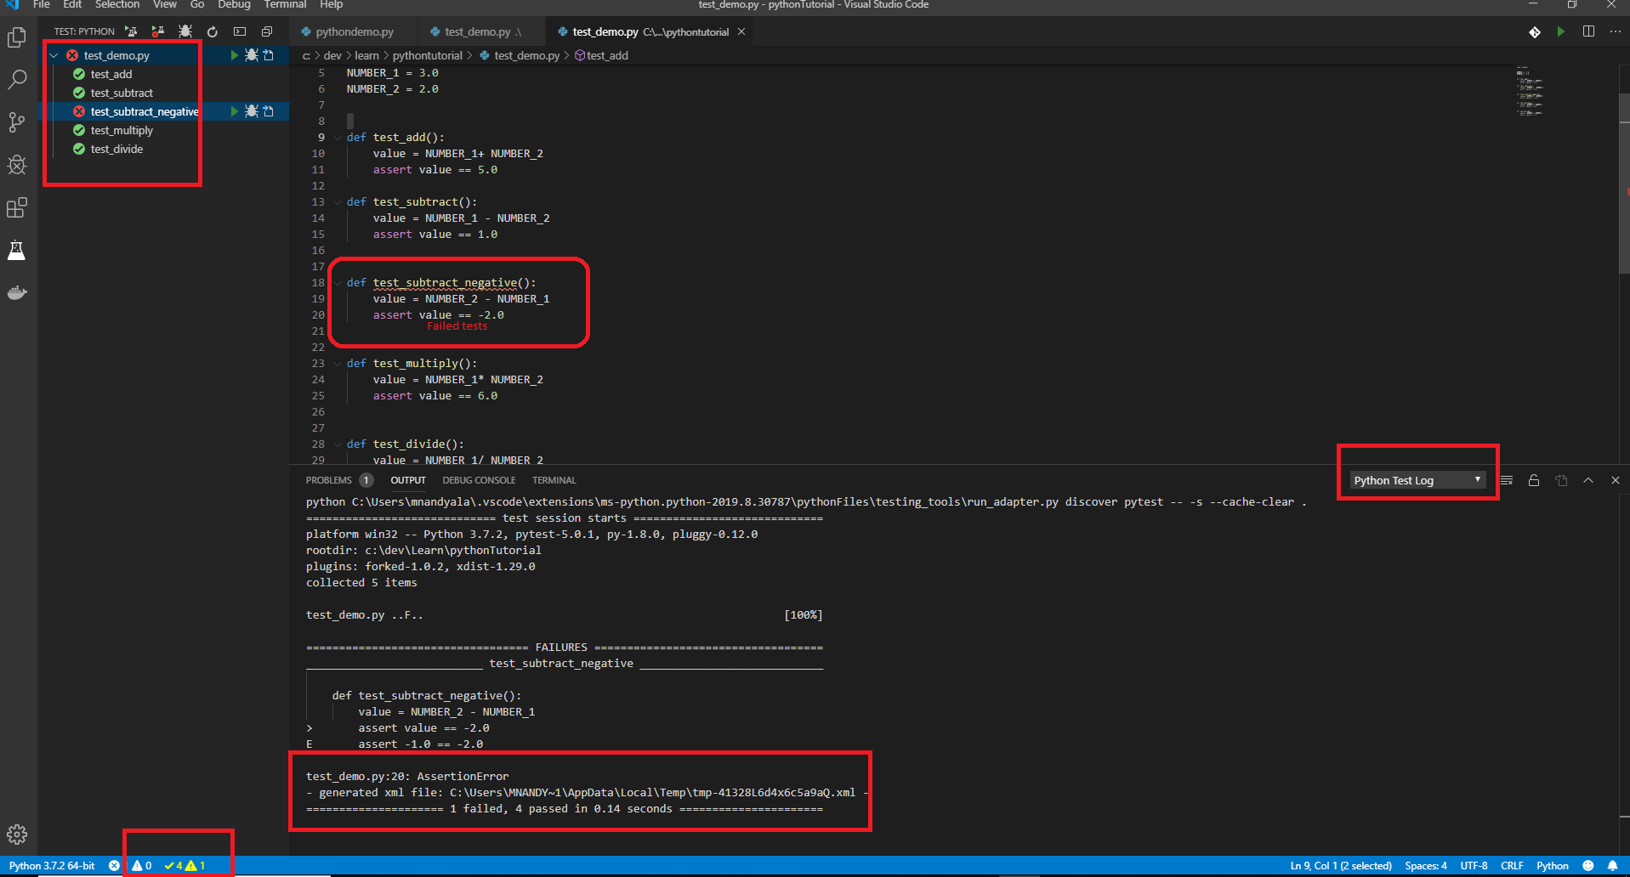The image size is (1630, 877).
Task: Toggle split editor layout button
Action: pyautogui.click(x=1588, y=31)
